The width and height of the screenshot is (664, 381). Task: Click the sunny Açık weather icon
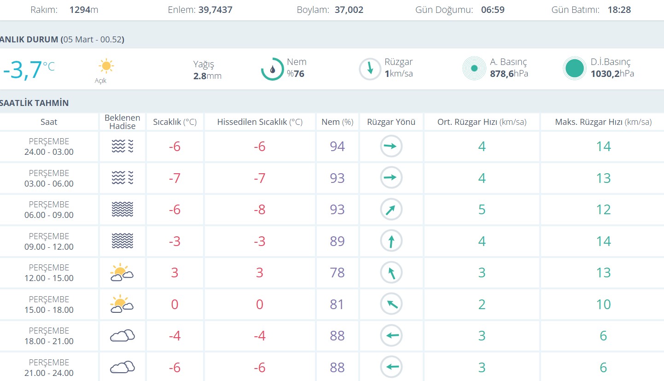click(x=106, y=66)
